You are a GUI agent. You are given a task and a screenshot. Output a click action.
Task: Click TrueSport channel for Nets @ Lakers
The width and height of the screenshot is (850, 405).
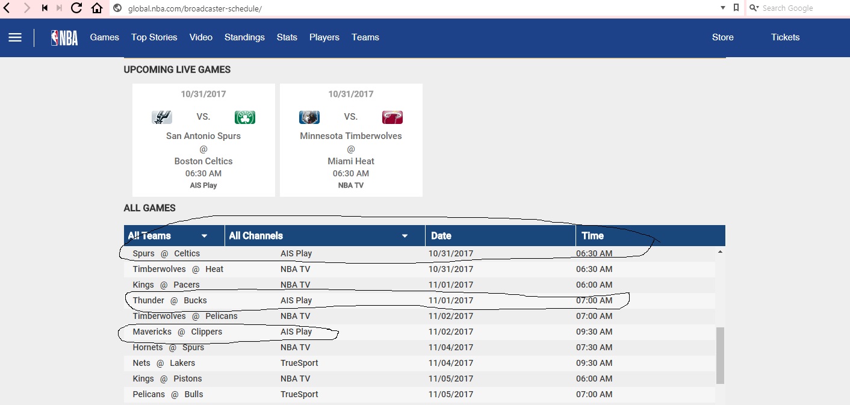[299, 363]
